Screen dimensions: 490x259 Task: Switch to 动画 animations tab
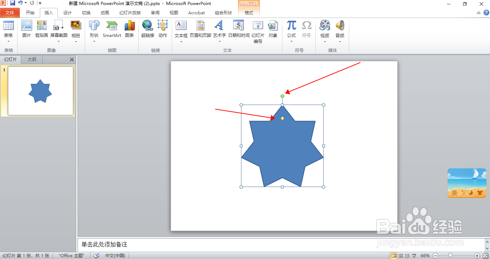[x=105, y=13]
